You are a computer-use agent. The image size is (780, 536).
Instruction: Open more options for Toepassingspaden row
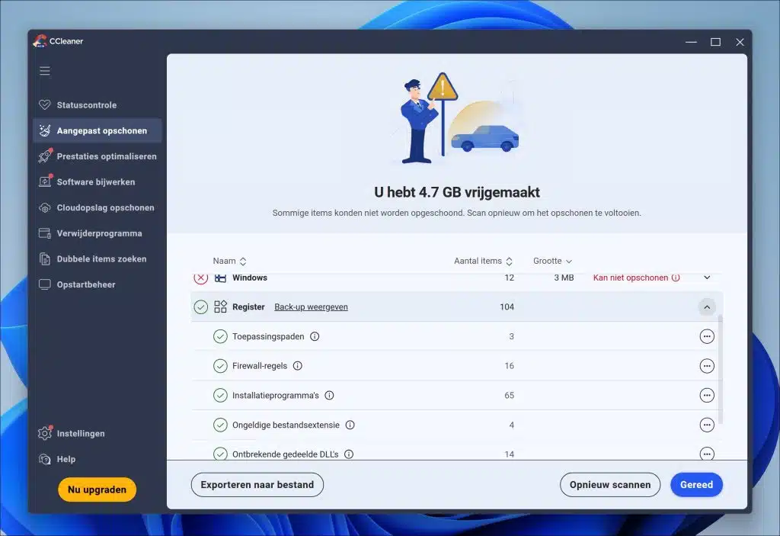point(707,336)
